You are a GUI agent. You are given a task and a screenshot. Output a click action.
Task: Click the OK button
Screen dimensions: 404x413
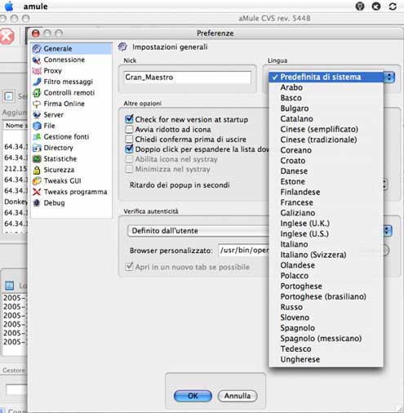coord(193,396)
